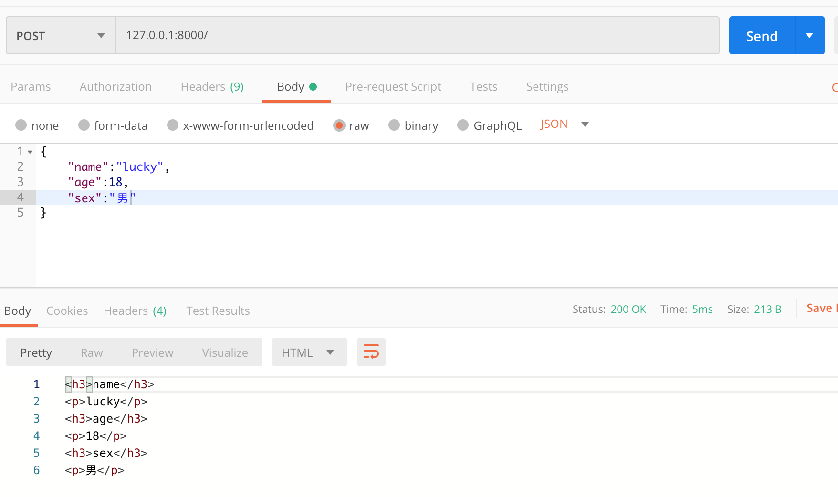
Task: Open the request Headers (9) tab
Action: [x=212, y=87]
